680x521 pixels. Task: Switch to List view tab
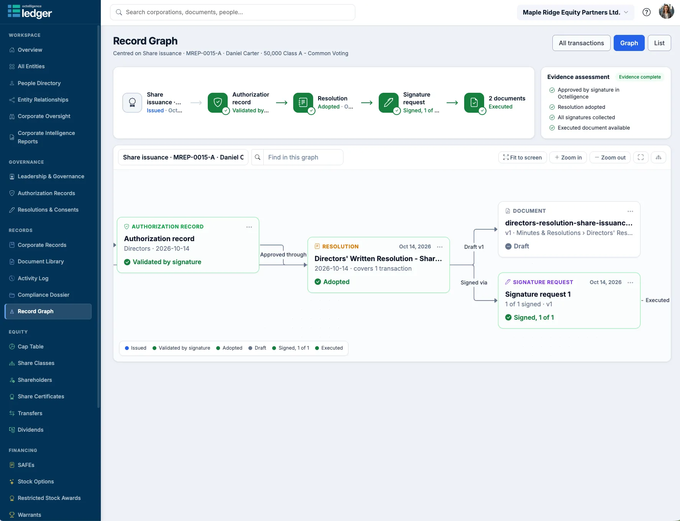coord(659,43)
